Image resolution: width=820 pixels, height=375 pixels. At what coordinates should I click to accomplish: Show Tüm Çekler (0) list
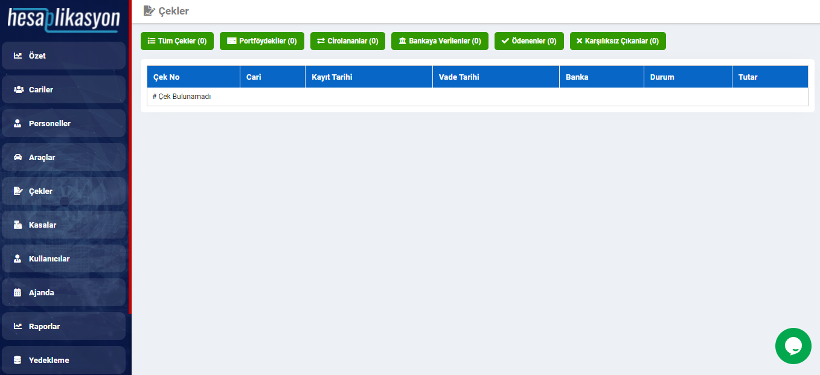click(177, 41)
